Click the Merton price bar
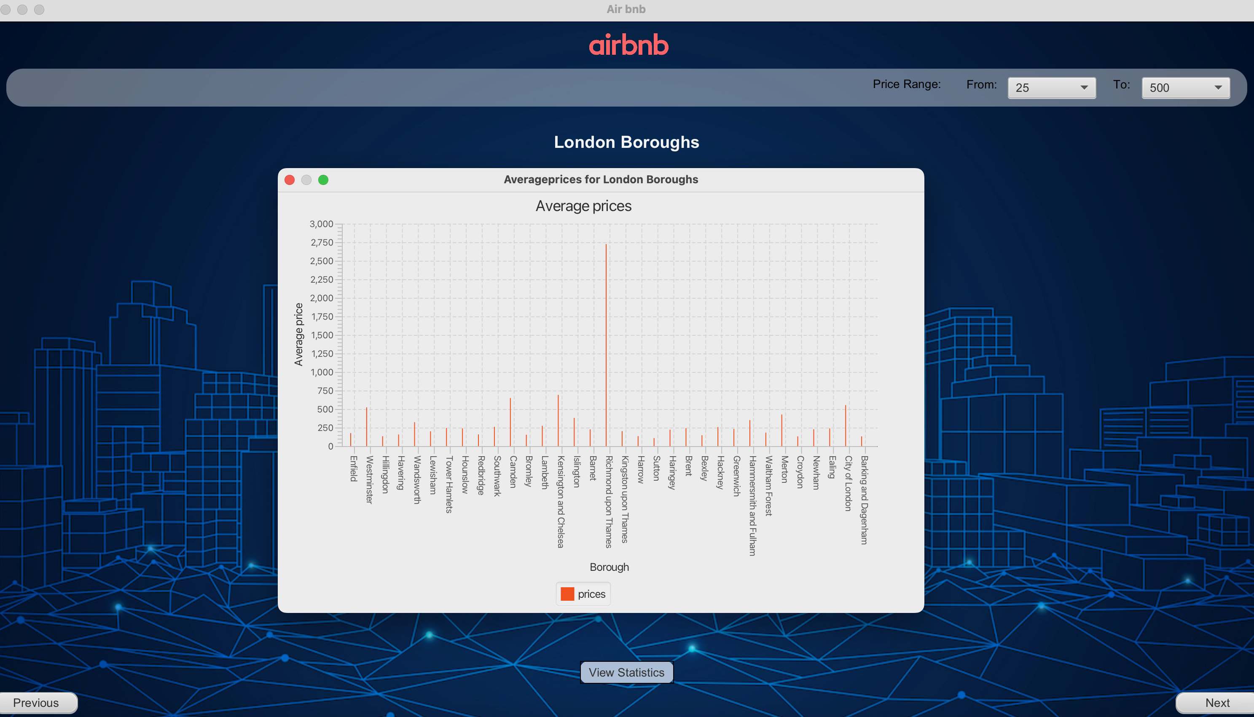Image resolution: width=1254 pixels, height=717 pixels. coord(782,431)
